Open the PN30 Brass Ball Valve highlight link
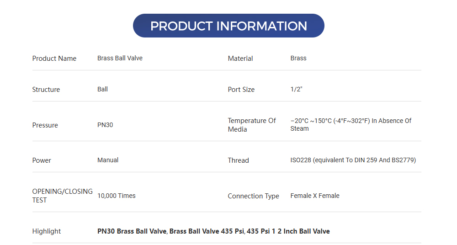This screenshot has height=245, width=457. [x=133, y=231]
